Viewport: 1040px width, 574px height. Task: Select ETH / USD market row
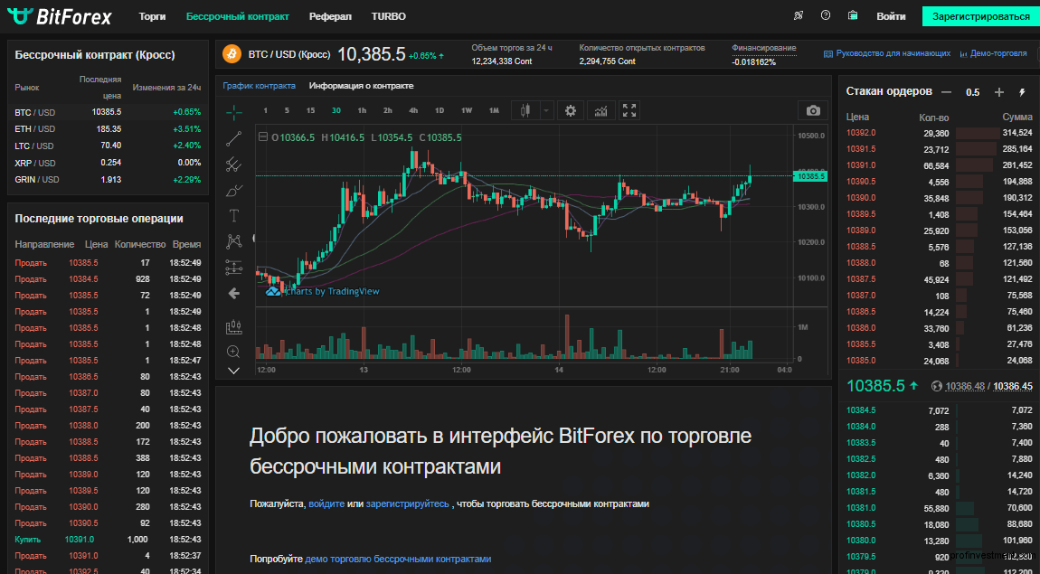tap(108, 128)
